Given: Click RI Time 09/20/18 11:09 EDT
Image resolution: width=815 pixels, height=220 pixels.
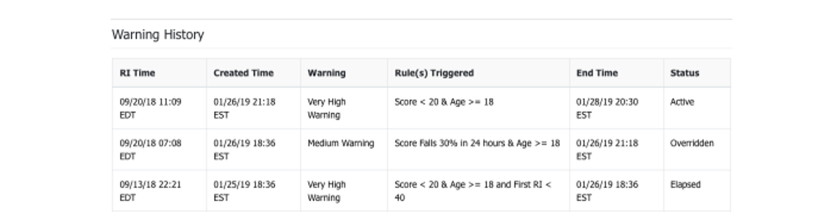Looking at the screenshot, I should 150,108.
